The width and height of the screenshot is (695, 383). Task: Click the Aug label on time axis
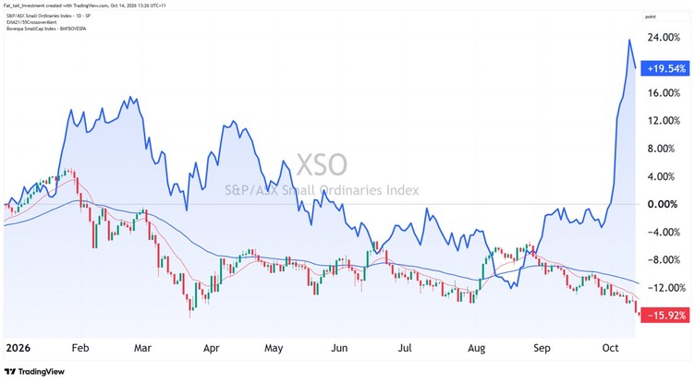(477, 348)
